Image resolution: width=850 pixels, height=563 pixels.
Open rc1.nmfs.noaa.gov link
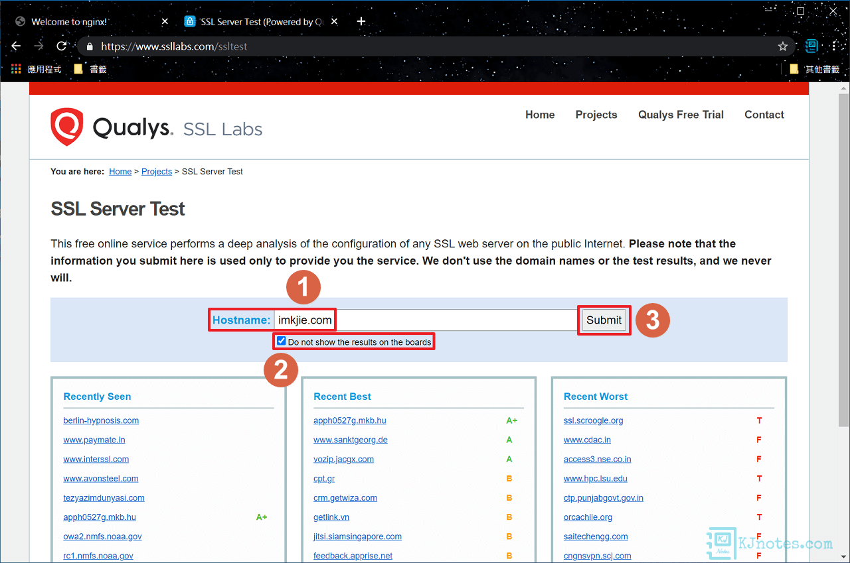tap(98, 555)
